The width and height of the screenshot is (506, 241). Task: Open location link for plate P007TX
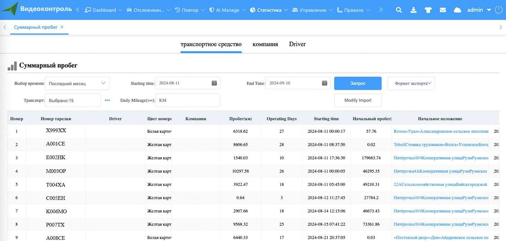pos(441,224)
